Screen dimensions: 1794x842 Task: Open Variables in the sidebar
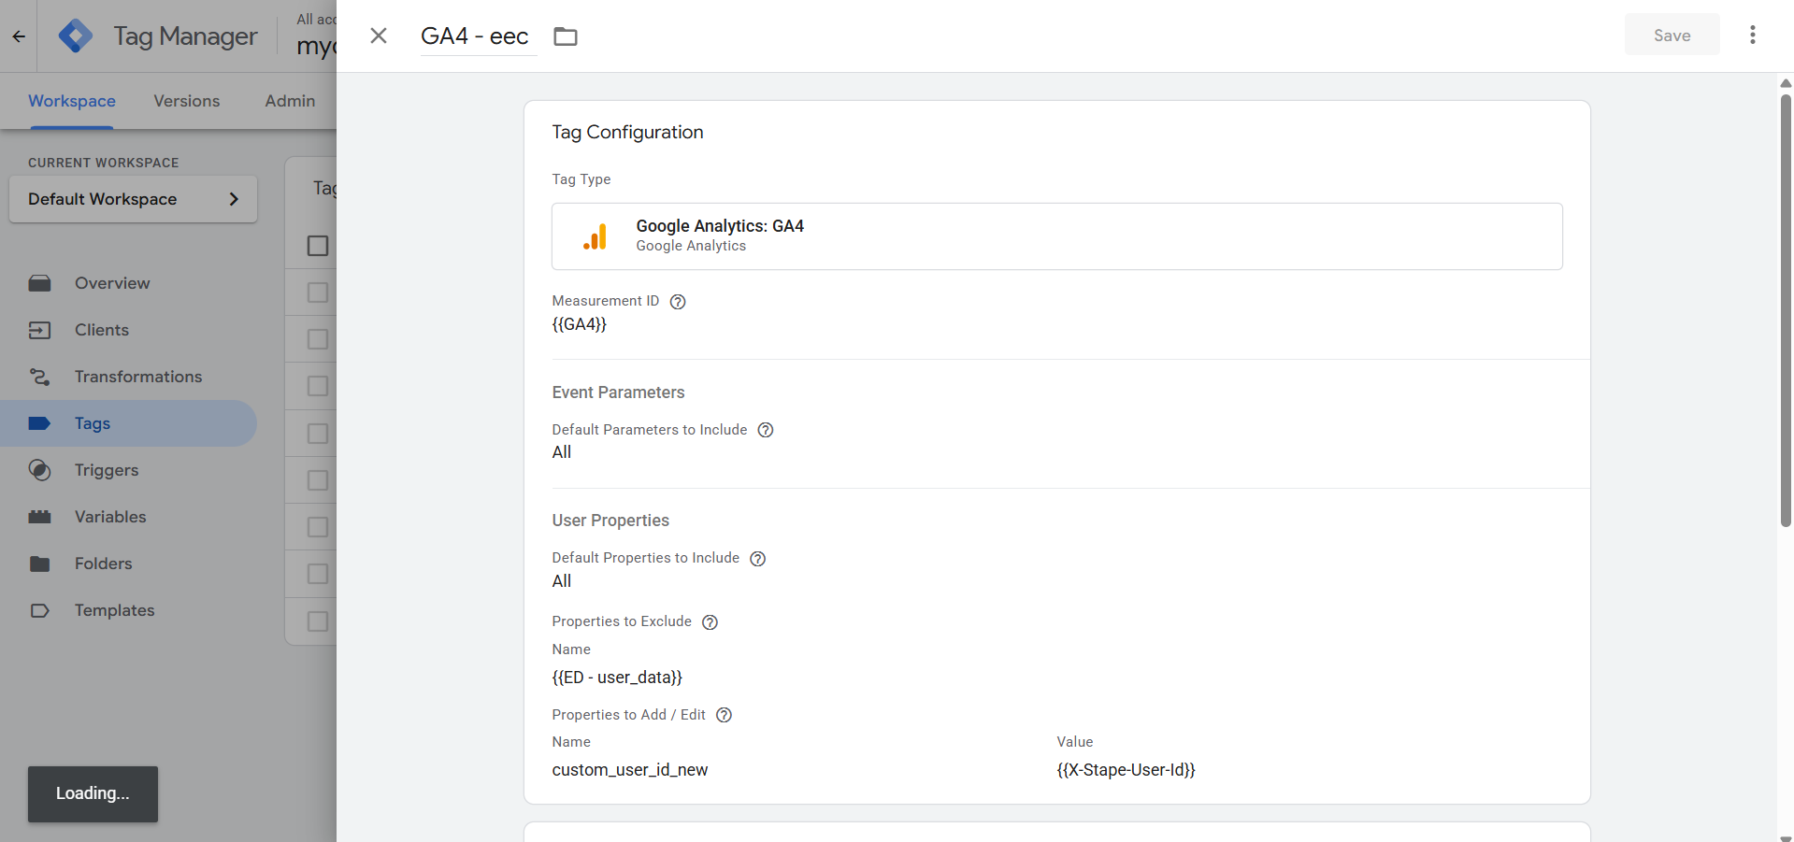point(110,517)
